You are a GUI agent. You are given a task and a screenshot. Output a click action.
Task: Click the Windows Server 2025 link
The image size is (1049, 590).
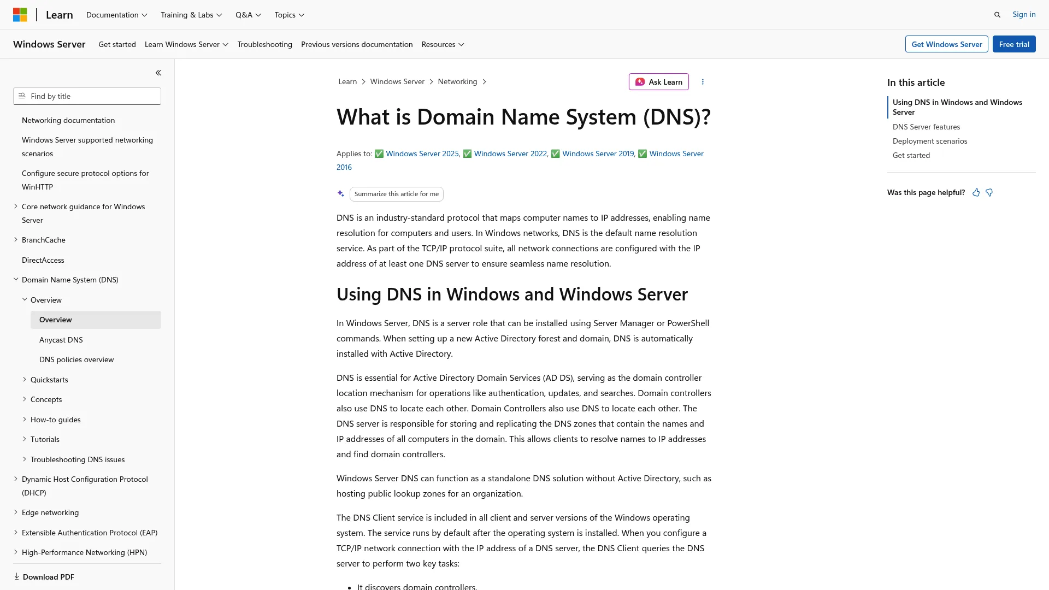422,154
